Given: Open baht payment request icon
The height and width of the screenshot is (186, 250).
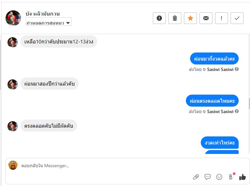Looking at the screenshot, I should pyautogui.click(x=231, y=177).
